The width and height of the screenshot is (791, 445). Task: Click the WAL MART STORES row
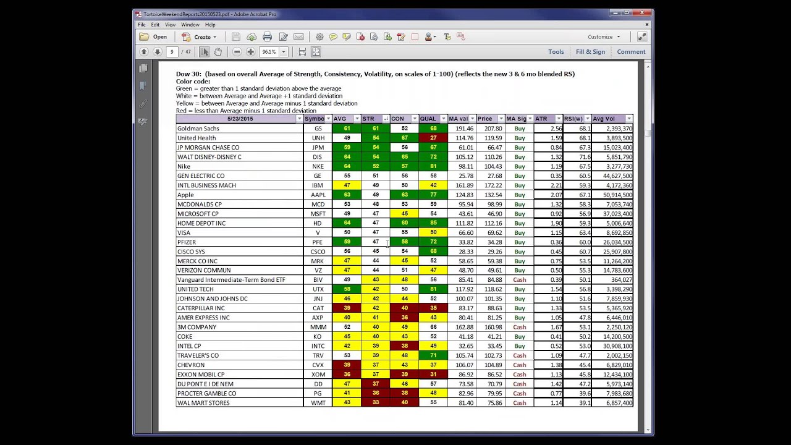(405, 403)
